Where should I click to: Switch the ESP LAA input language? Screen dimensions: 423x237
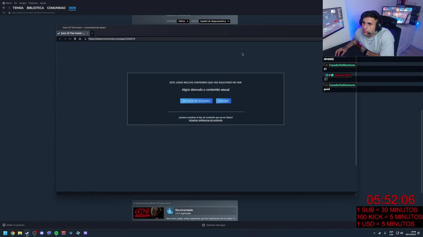coord(391,233)
